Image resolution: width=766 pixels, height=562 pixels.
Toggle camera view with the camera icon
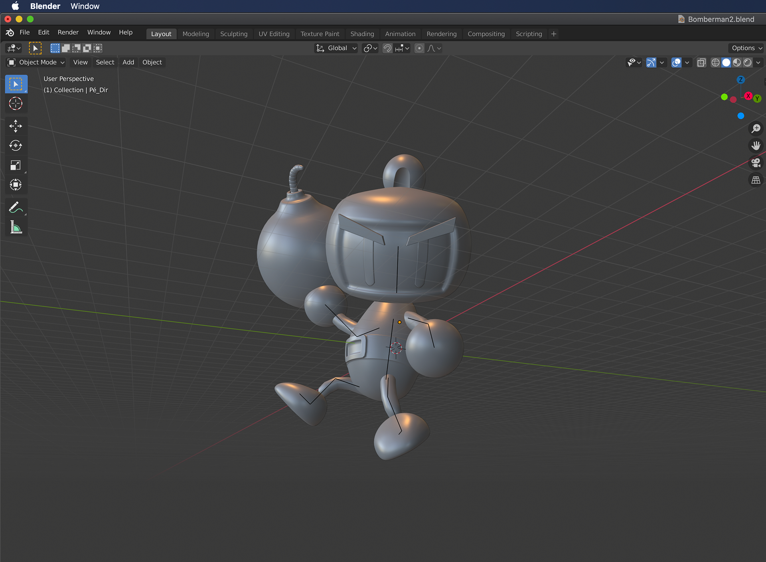click(756, 163)
